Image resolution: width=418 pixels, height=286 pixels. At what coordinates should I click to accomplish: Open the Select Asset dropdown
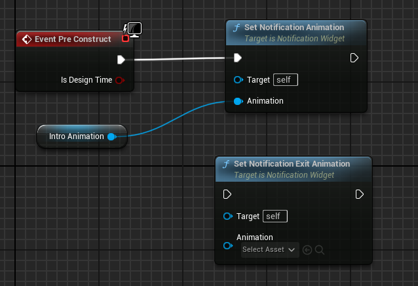point(270,250)
